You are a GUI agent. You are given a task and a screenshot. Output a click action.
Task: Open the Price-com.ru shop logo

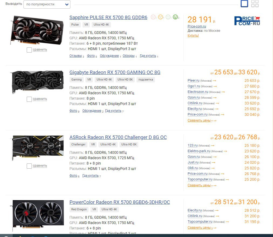pos(247,21)
